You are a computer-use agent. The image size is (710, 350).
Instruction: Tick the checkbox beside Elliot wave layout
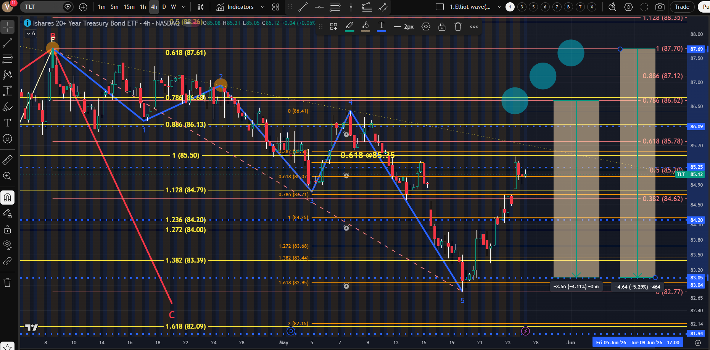click(440, 7)
